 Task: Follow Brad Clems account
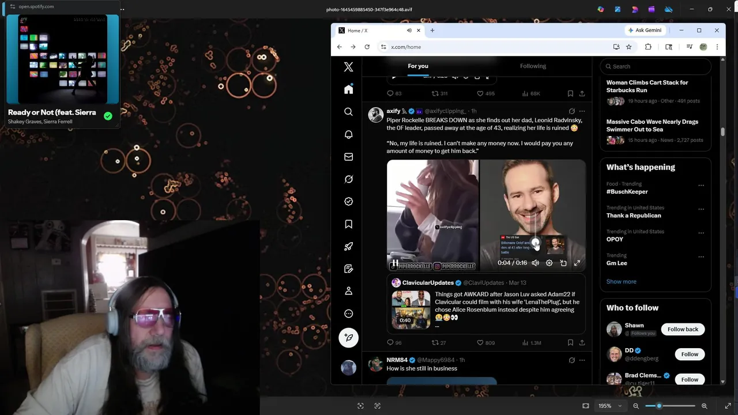click(690, 379)
